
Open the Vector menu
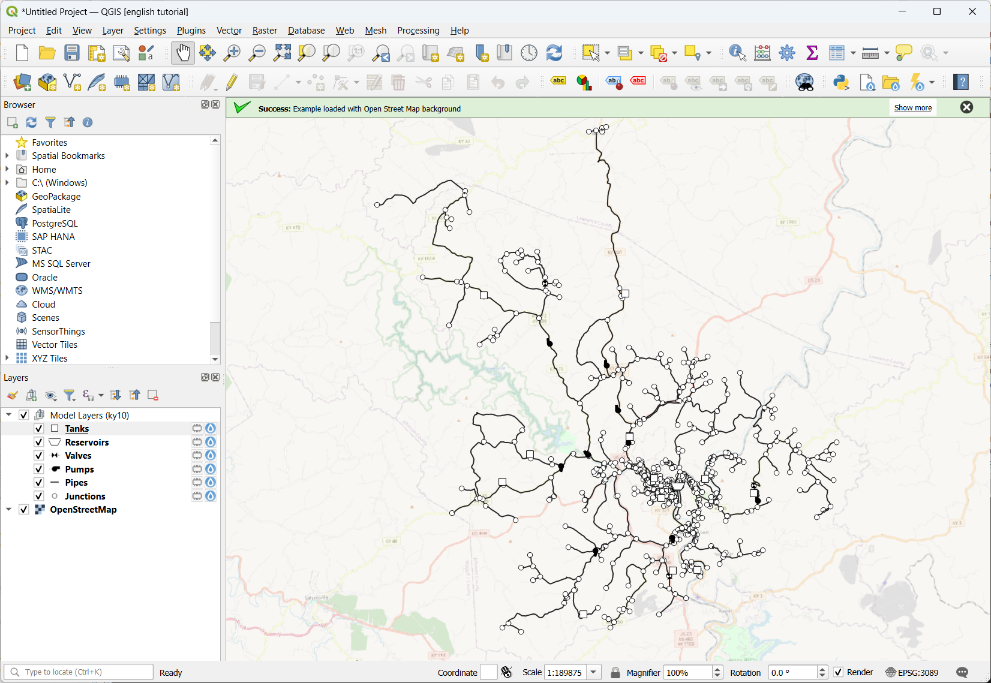point(229,31)
